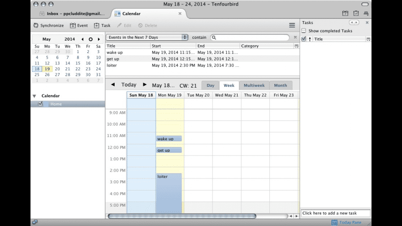
Task: Click the event search field
Action: [250, 37]
